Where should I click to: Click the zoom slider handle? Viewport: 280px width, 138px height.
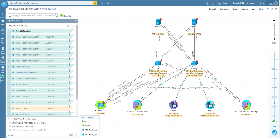[274, 26]
